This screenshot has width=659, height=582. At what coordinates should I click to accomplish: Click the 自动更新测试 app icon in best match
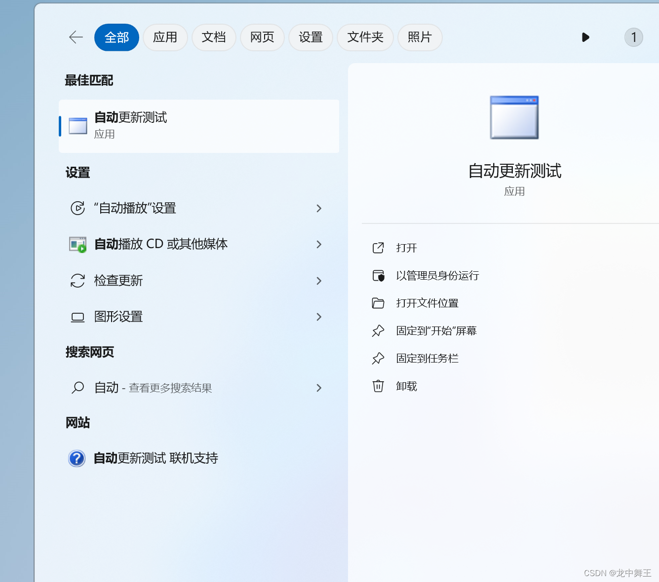point(78,126)
